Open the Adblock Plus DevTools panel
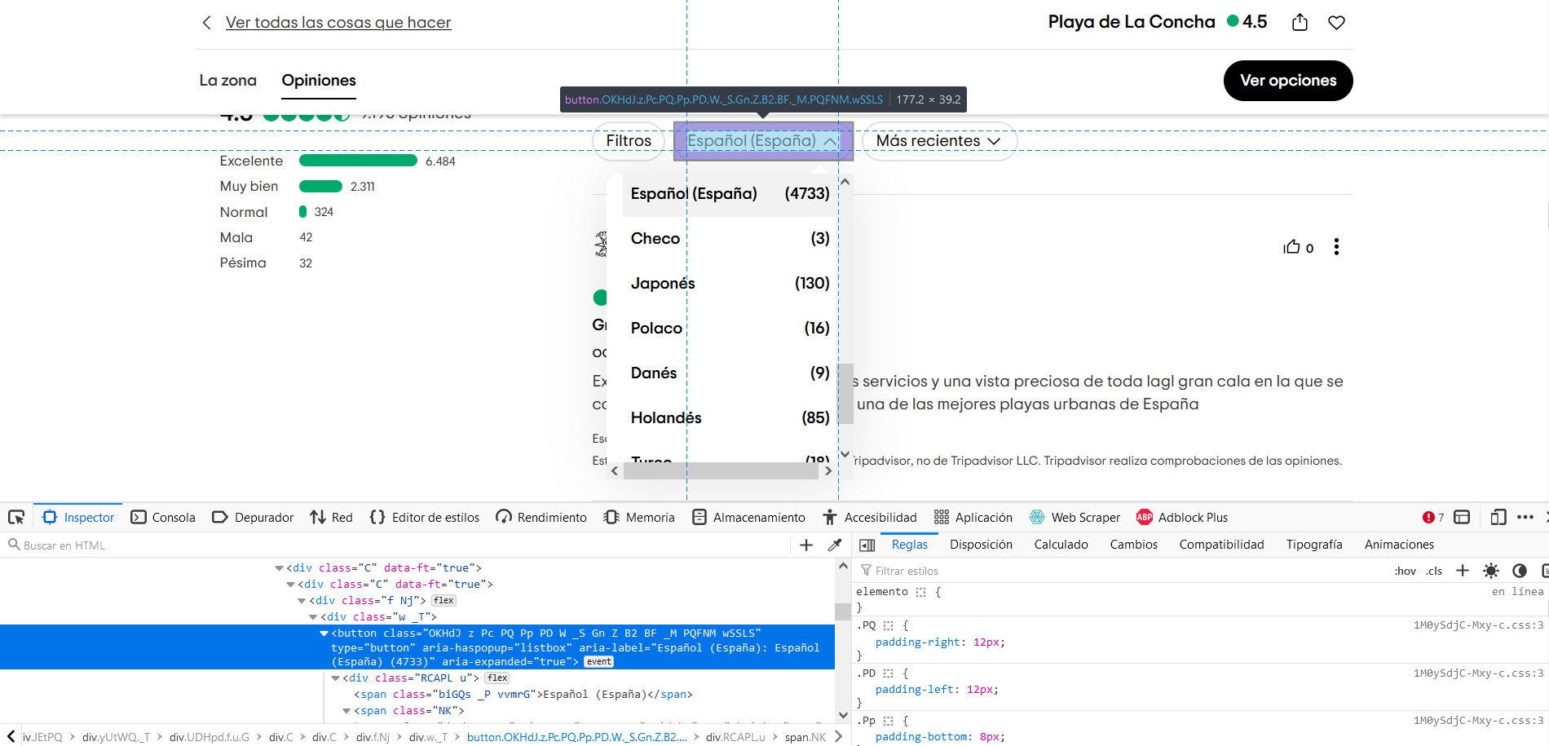The height and width of the screenshot is (746, 1549). point(1182,517)
